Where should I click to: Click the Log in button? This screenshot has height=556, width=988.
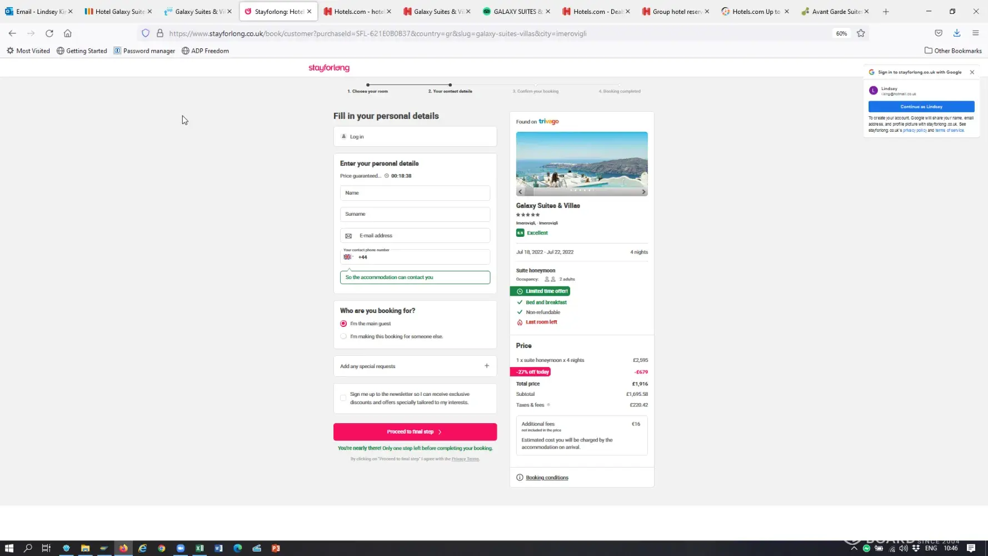tap(415, 137)
